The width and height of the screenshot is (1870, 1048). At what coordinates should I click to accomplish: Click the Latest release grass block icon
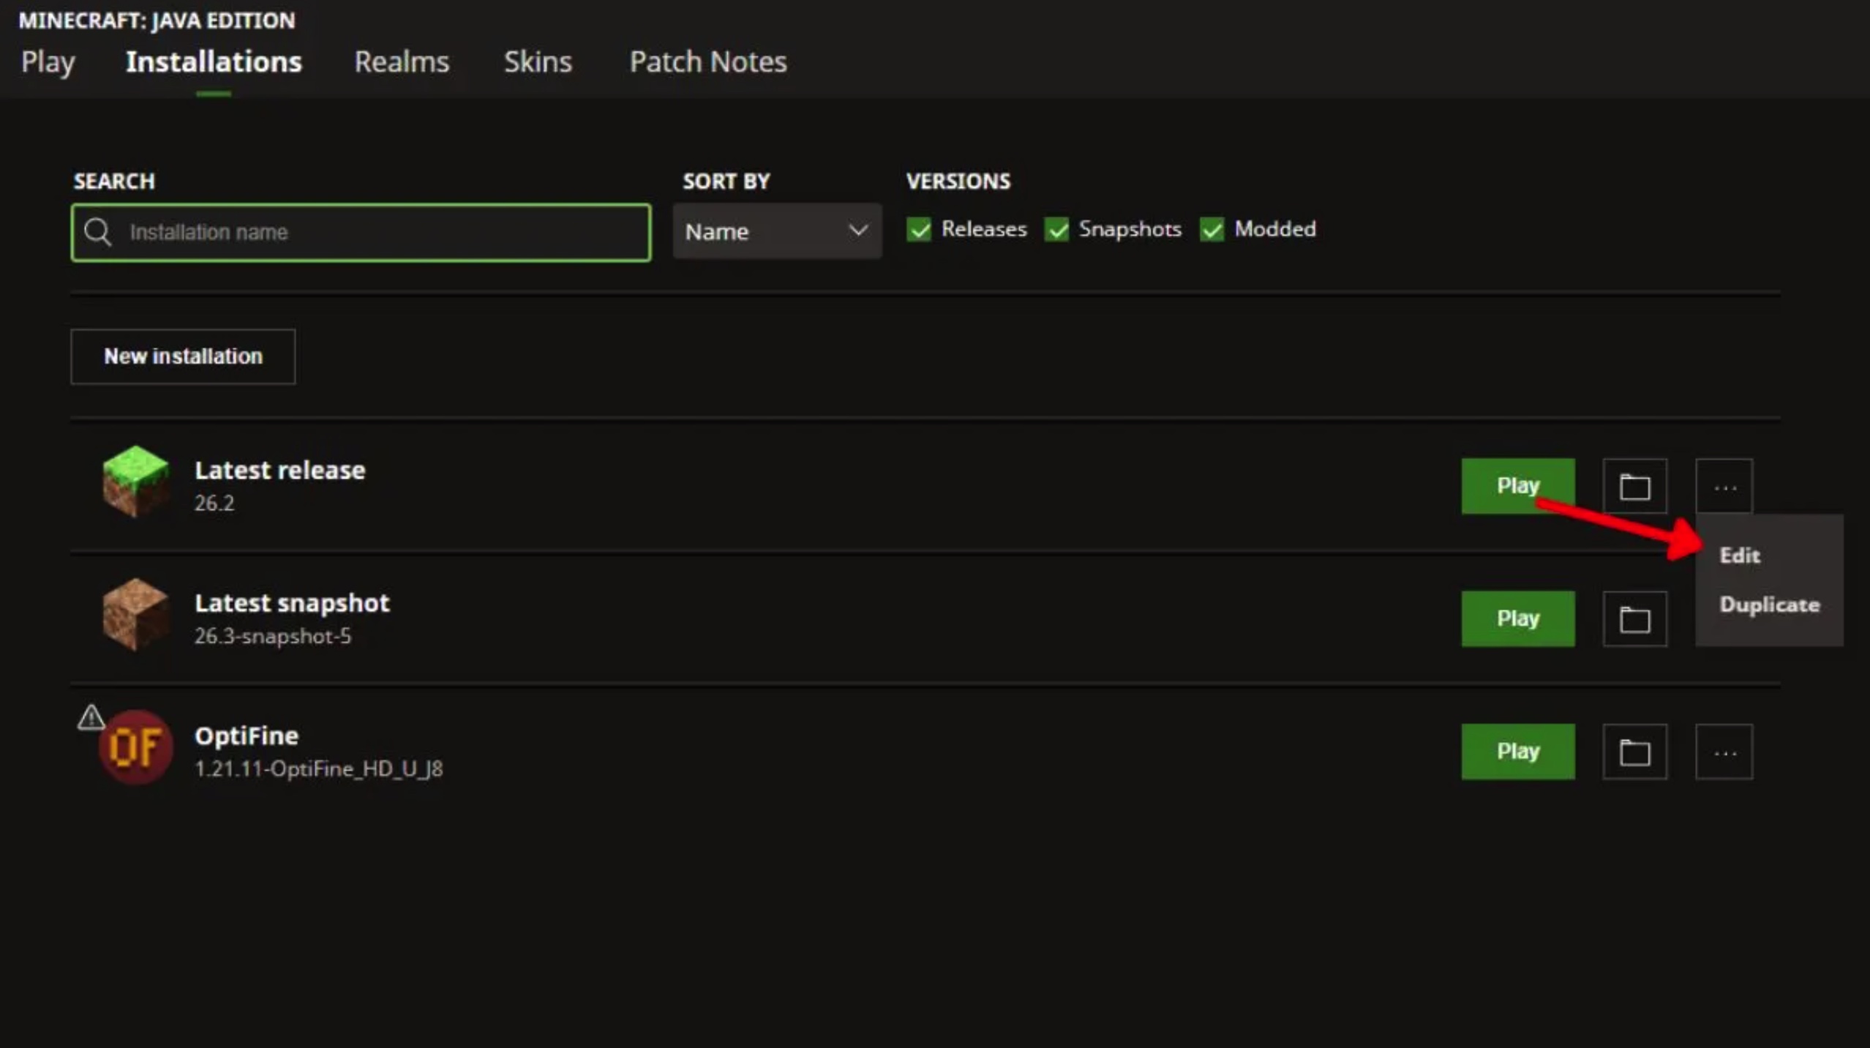[x=135, y=482]
